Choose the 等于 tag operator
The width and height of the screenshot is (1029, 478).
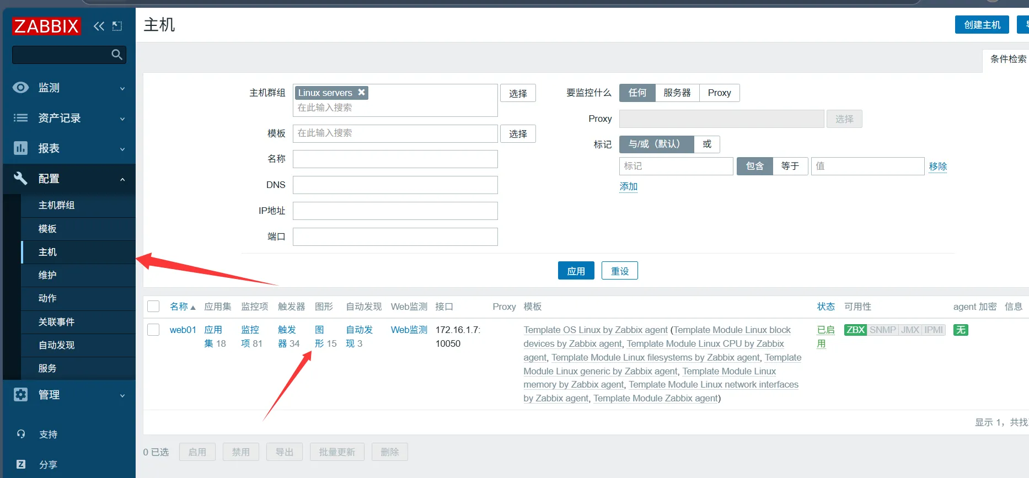(x=790, y=166)
